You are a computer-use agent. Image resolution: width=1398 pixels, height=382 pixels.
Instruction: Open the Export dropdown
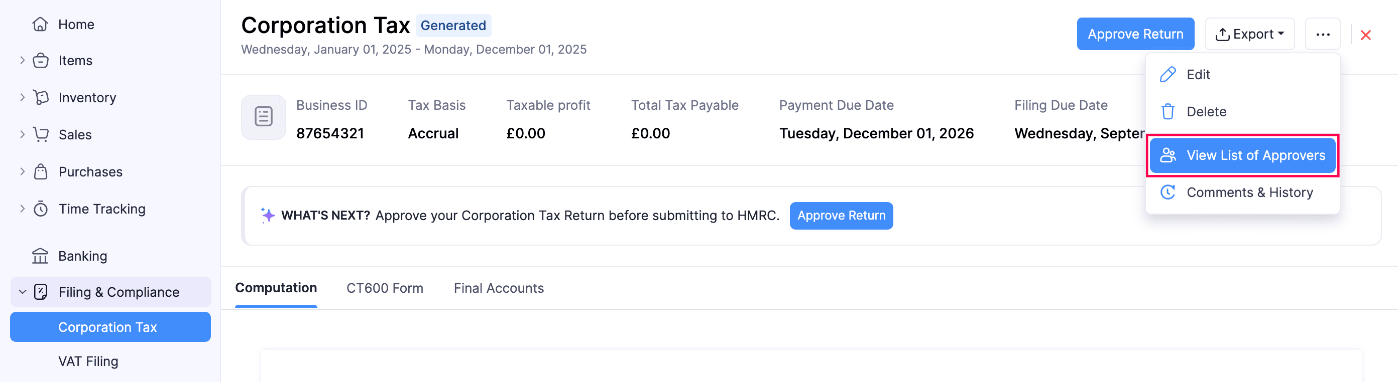point(1249,34)
